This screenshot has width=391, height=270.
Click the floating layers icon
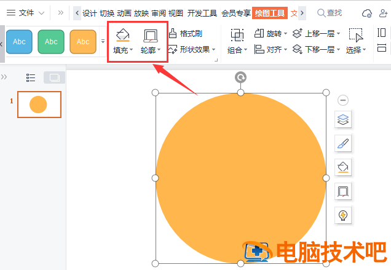pyautogui.click(x=343, y=120)
